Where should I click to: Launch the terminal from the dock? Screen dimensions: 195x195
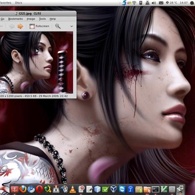pyautogui.click(x=156, y=189)
